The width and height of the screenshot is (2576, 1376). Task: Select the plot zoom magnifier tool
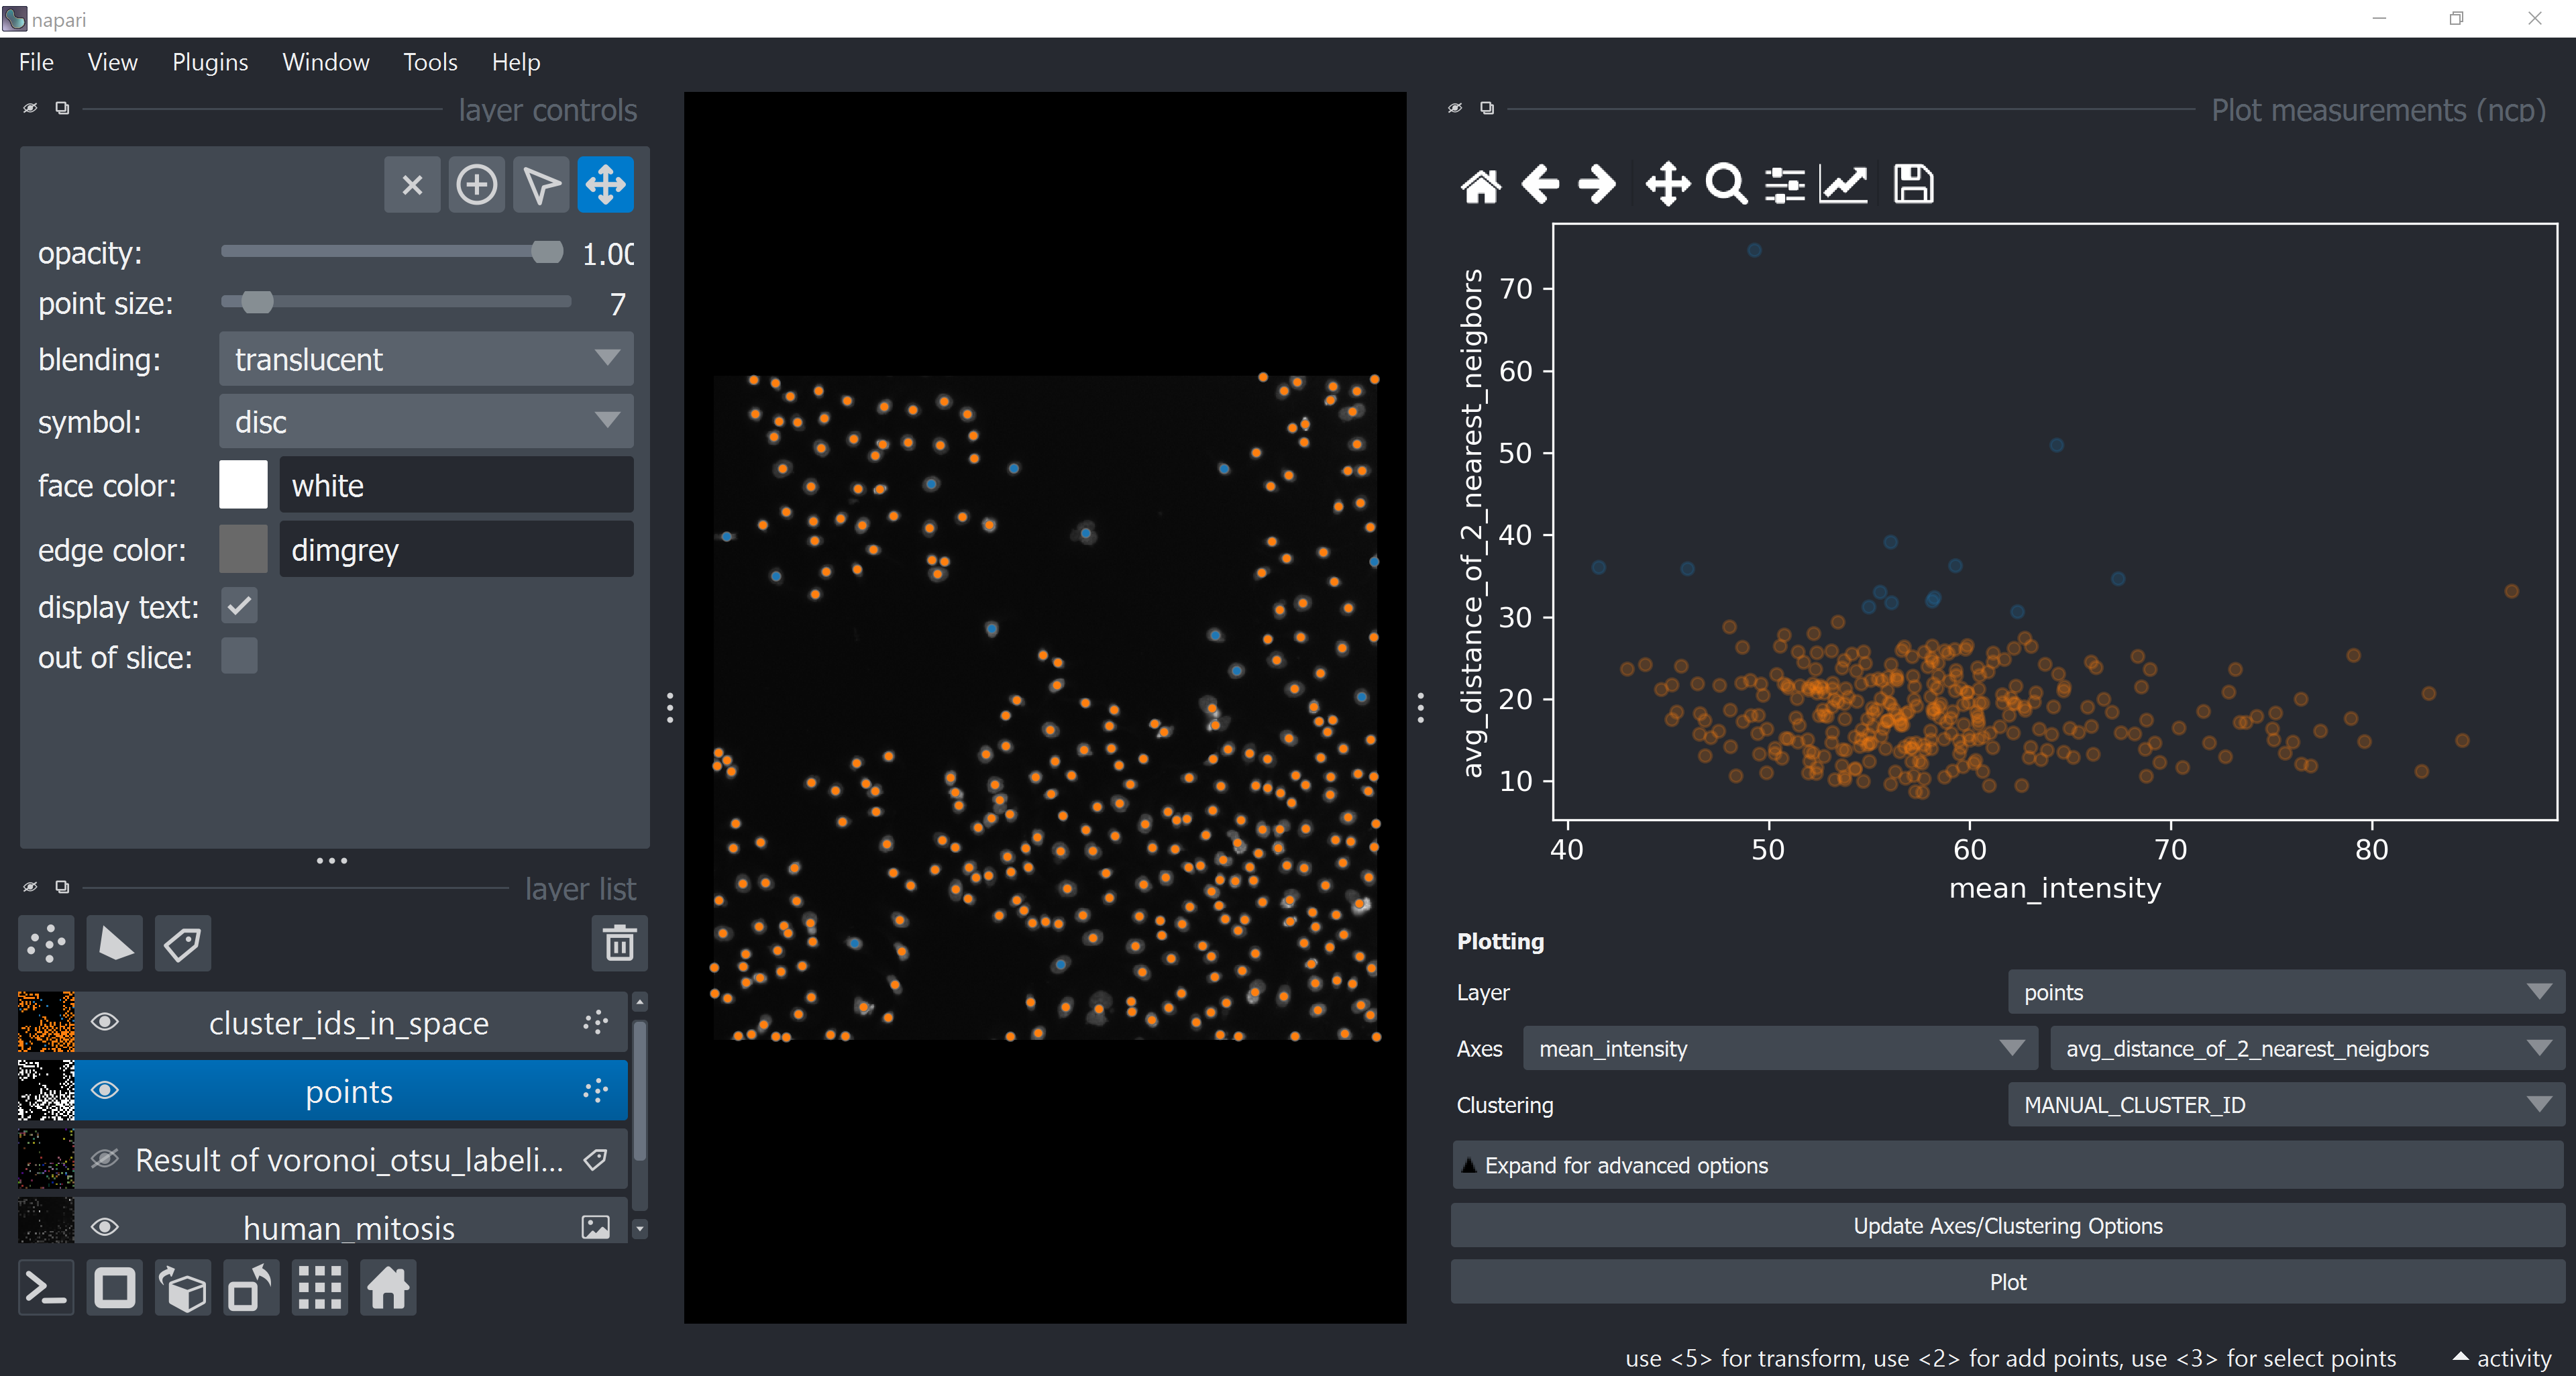(x=1727, y=185)
